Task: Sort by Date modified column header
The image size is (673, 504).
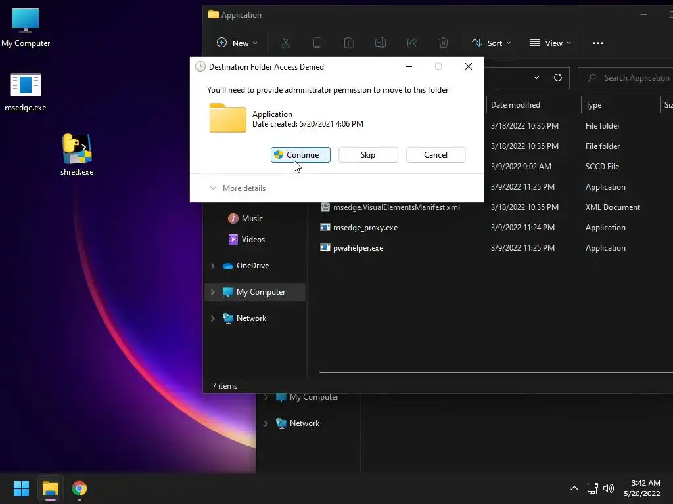Action: click(x=515, y=104)
